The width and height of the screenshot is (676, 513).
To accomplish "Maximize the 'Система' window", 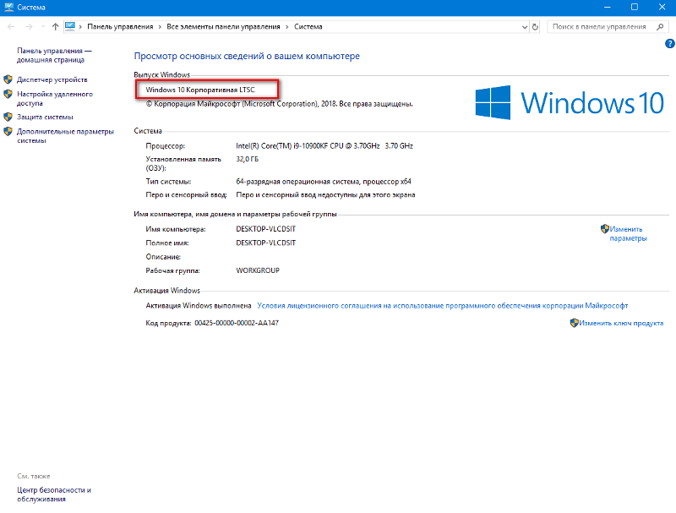I will pyautogui.click(x=635, y=8).
